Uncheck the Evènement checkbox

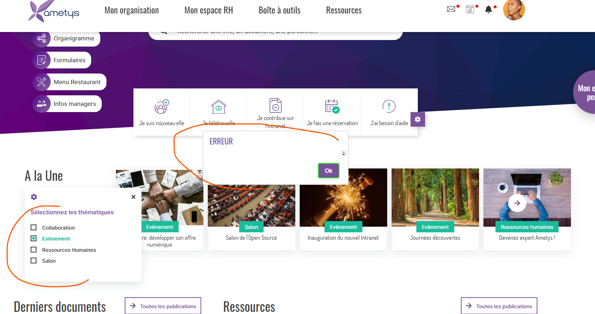pos(34,238)
